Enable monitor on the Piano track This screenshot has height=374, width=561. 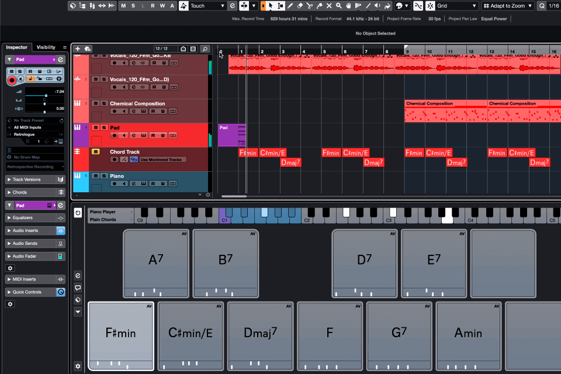coord(124,183)
